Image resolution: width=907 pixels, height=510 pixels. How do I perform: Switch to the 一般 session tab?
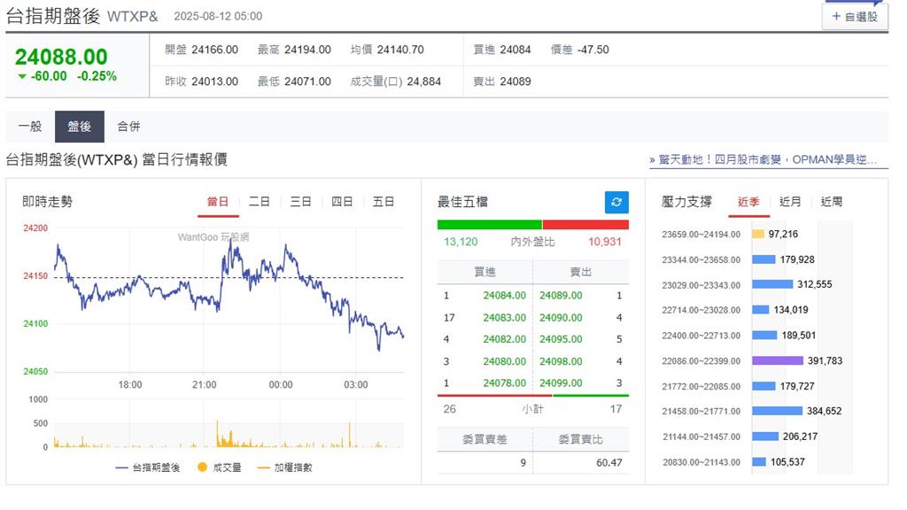click(x=30, y=127)
